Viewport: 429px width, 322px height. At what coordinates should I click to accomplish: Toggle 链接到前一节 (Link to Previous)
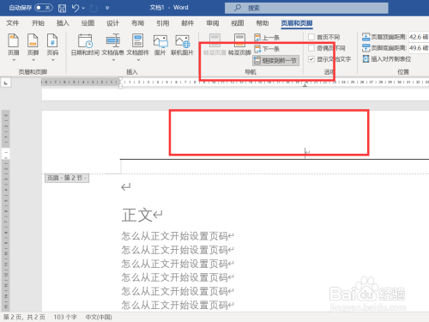(x=275, y=60)
